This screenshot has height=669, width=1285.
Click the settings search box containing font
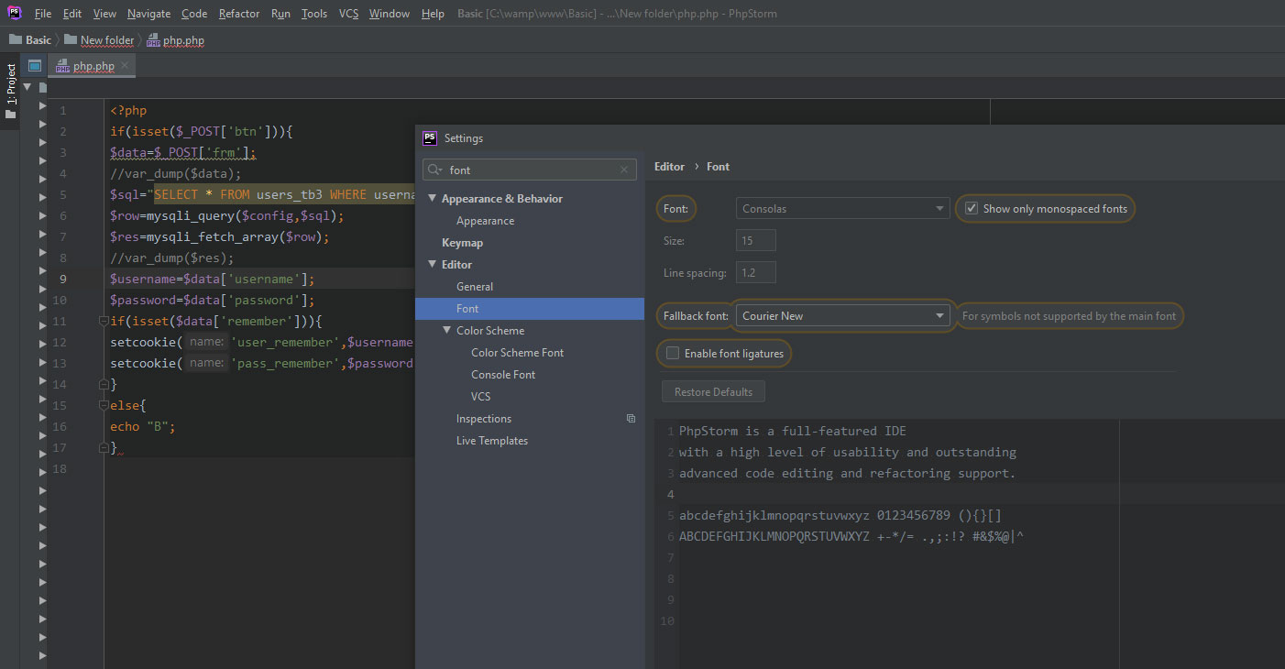(530, 170)
